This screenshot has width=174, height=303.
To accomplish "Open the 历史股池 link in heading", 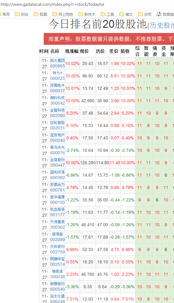I will click(x=162, y=25).
